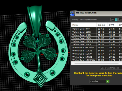Click the pendant bail on the model
The width and height of the screenshot is (122, 91).
point(35,21)
